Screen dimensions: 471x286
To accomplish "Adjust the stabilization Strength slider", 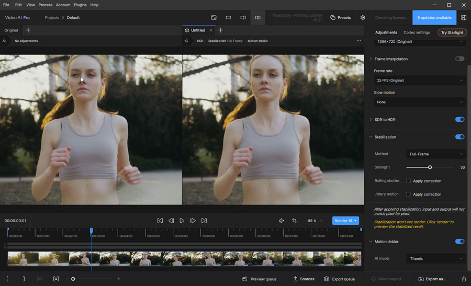I will [x=430, y=167].
